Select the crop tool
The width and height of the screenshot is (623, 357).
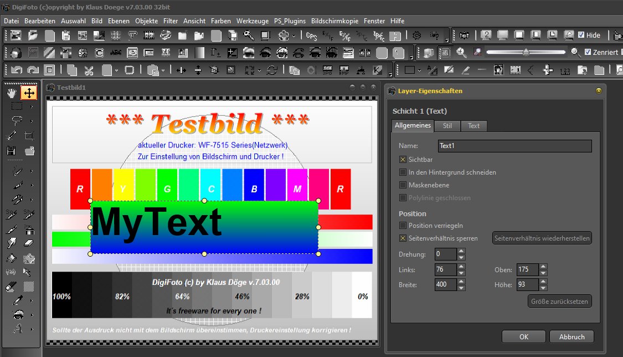(x=29, y=136)
